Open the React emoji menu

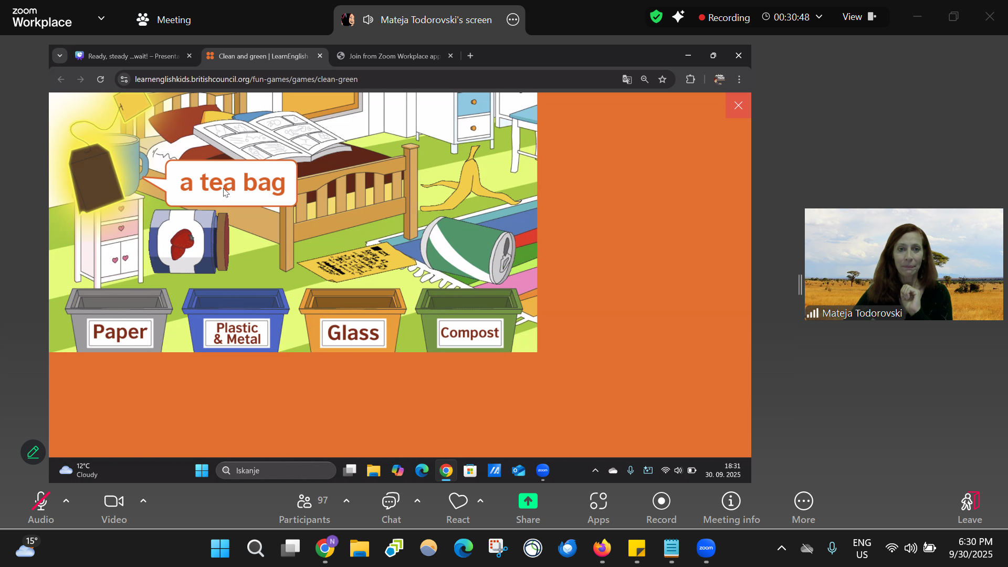pyautogui.click(x=458, y=507)
